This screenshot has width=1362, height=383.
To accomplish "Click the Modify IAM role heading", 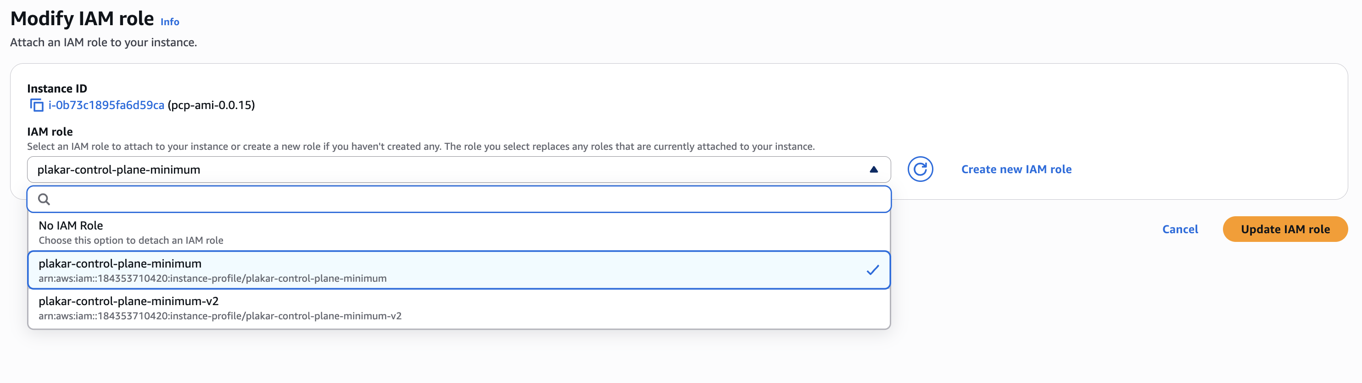I will (x=82, y=19).
